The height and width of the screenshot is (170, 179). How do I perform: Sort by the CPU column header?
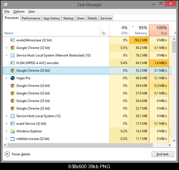tap(119, 31)
